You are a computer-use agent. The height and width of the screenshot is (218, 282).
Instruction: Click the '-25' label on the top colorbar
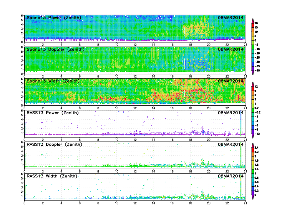pos(257,58)
